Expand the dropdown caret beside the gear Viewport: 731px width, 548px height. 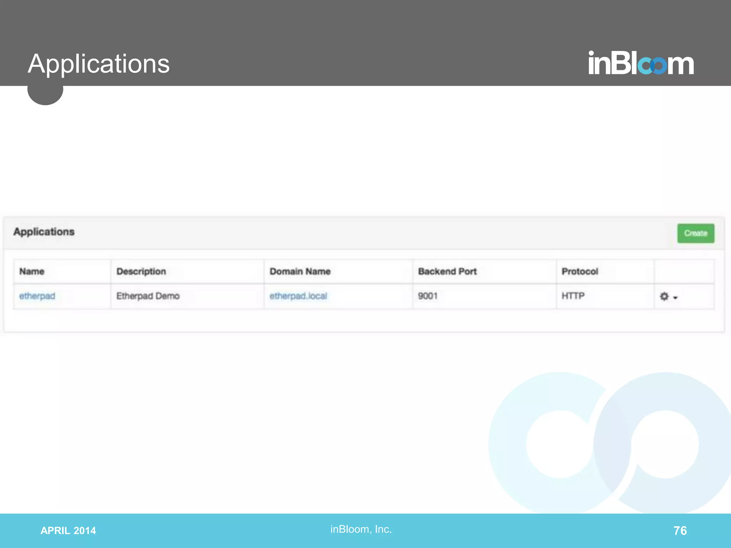tap(675, 298)
